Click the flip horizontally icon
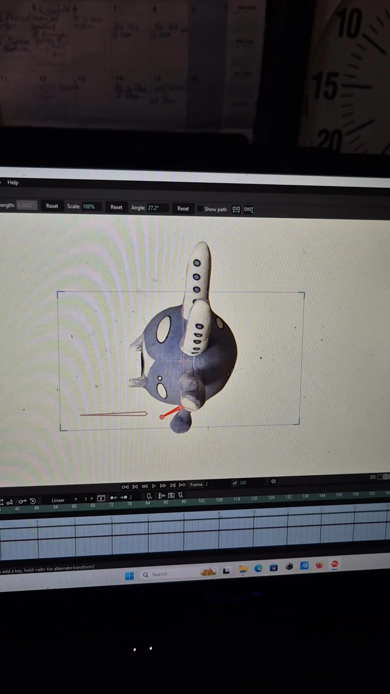Screen dimensions: 390x694 236,209
